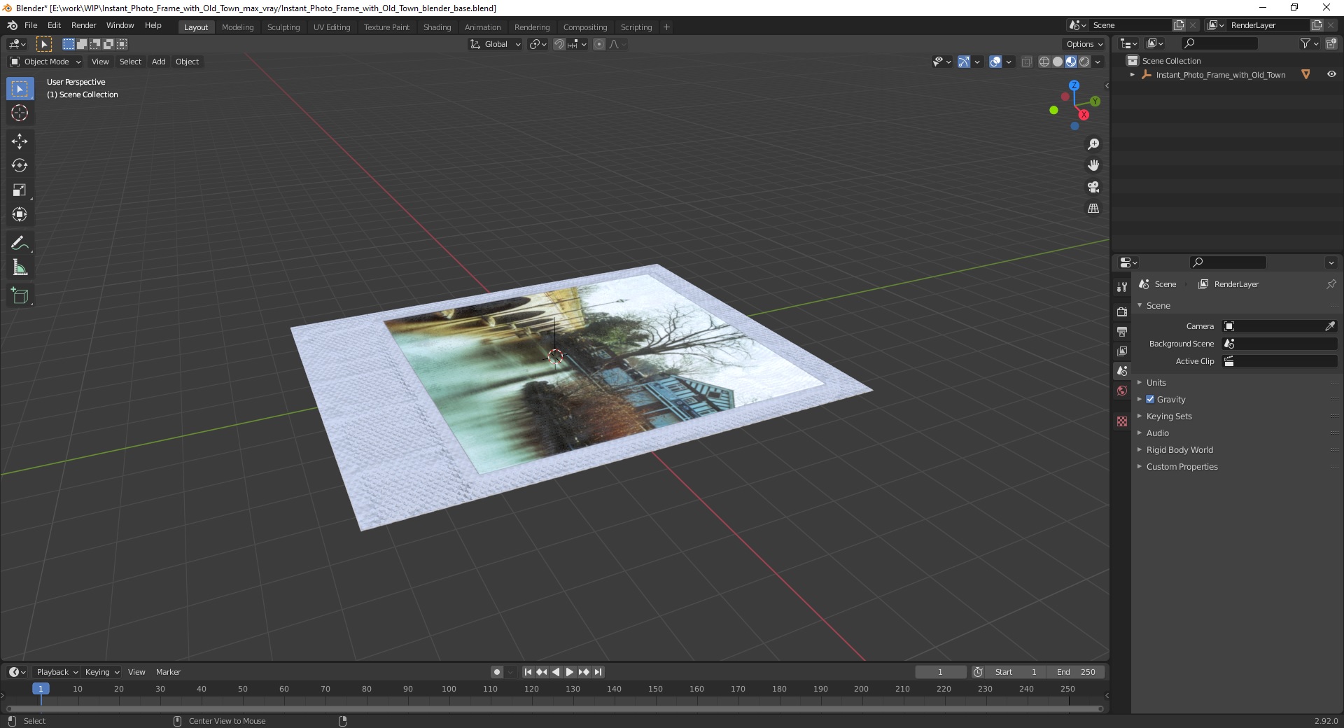Image resolution: width=1344 pixels, height=728 pixels.
Task: Select the Transform tool
Action: [x=20, y=214]
